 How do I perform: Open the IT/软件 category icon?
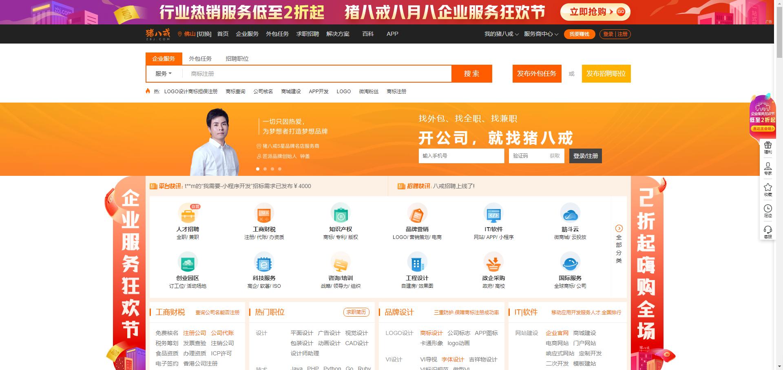point(493,213)
